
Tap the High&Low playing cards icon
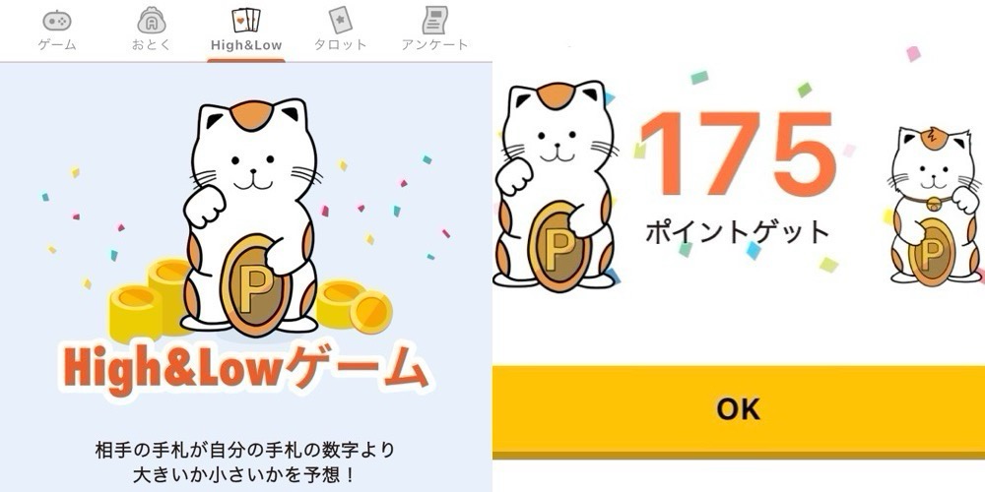point(245,20)
